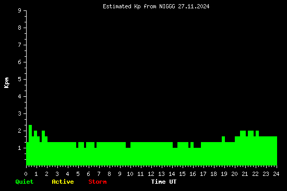The image size is (287, 191).
Task: Click the yellow 'Active' legend label
Action: [63, 182]
